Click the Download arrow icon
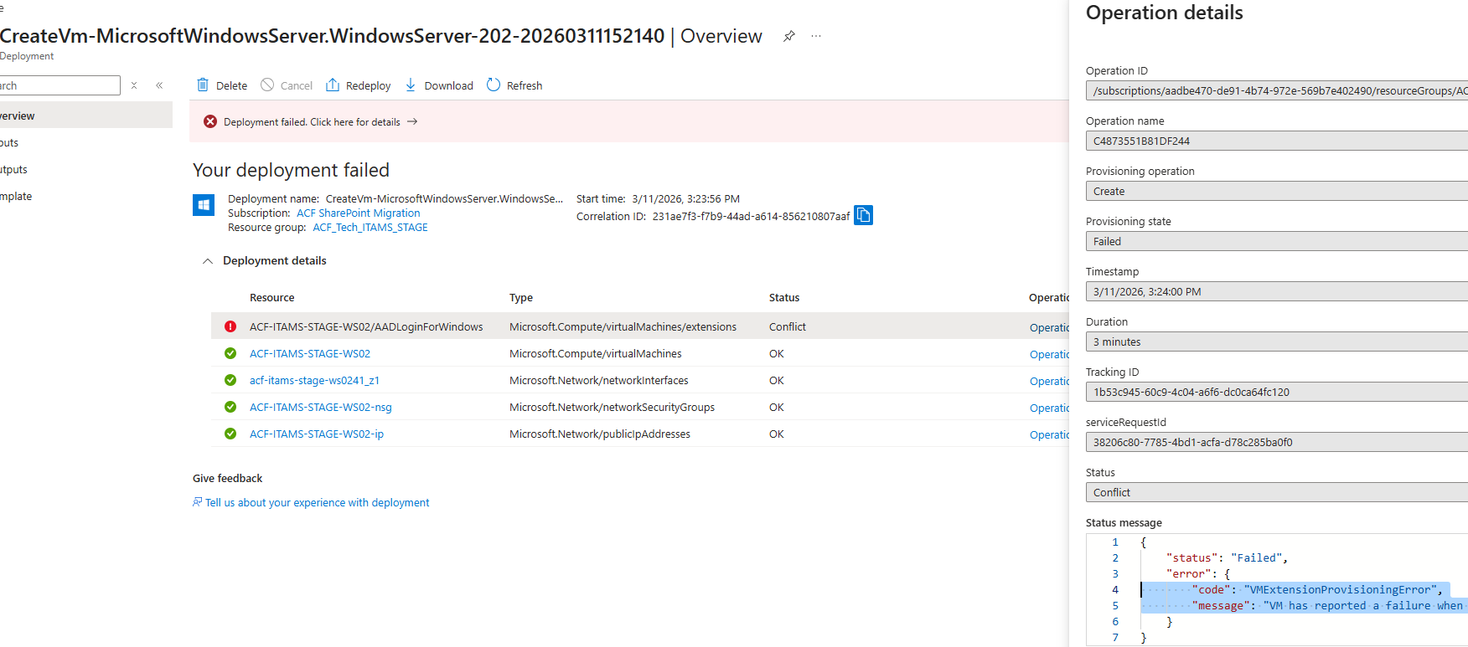This screenshot has height=647, width=1468. (411, 85)
